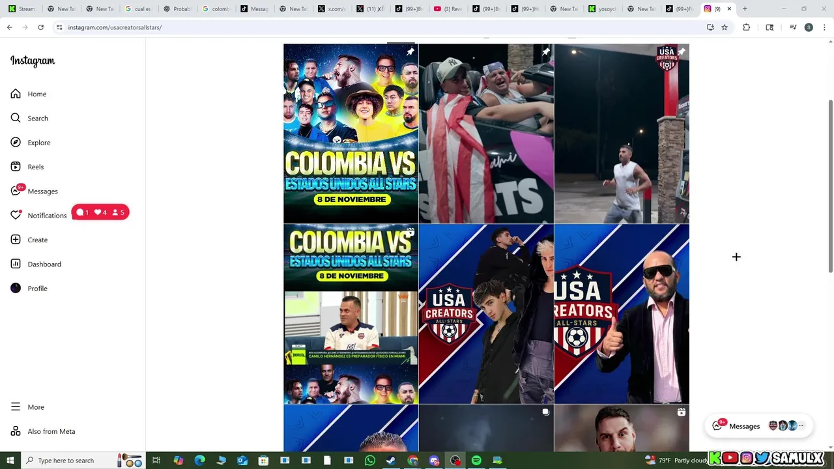Click pin icon on Colombia vs post

(410, 52)
